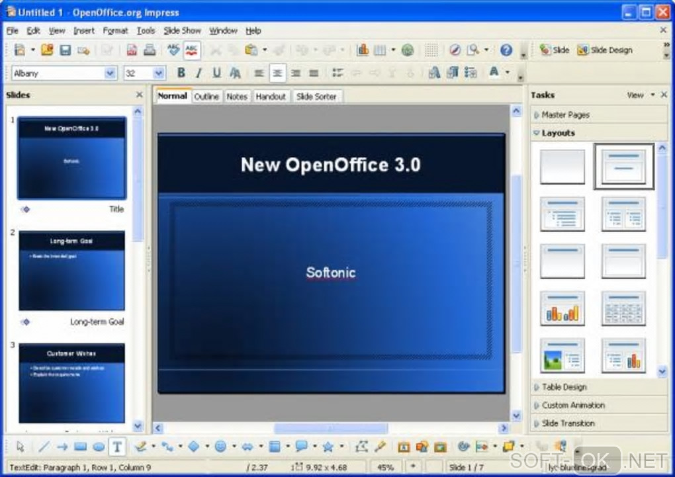Export directly as PDF icon
675x477 pixels.
point(132,50)
